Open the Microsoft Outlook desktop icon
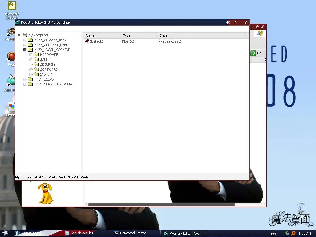316x237 pixels. [x=12, y=10]
